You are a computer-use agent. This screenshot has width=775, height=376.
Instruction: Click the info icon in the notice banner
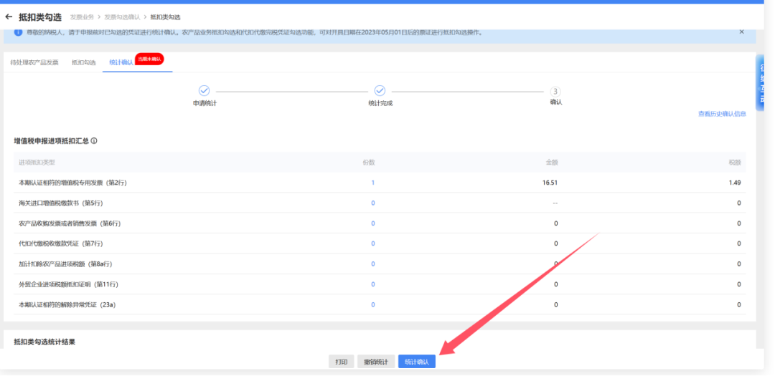(18, 32)
